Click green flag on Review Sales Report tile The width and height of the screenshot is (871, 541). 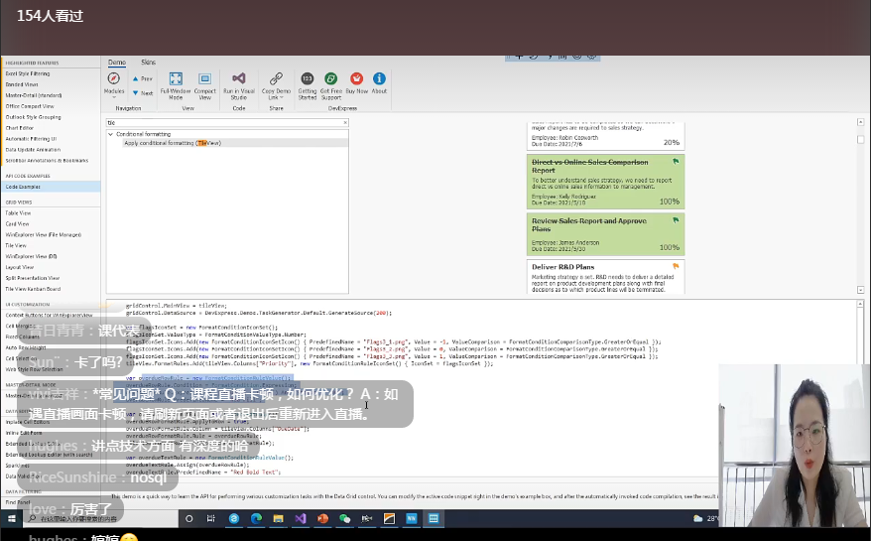click(676, 220)
